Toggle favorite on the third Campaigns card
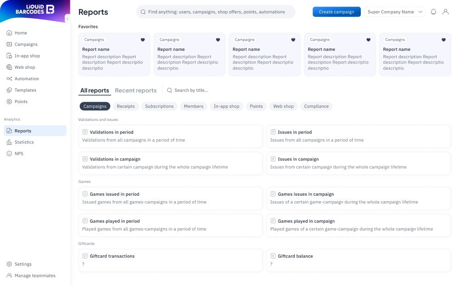The image size is (459, 286). point(293,40)
